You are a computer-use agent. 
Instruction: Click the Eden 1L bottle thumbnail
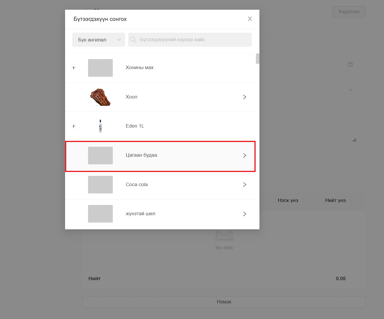tap(100, 126)
